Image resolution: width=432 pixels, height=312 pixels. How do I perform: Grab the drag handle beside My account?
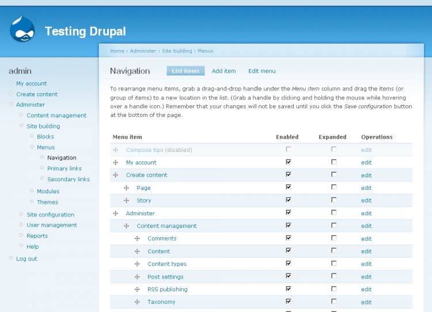(x=116, y=163)
